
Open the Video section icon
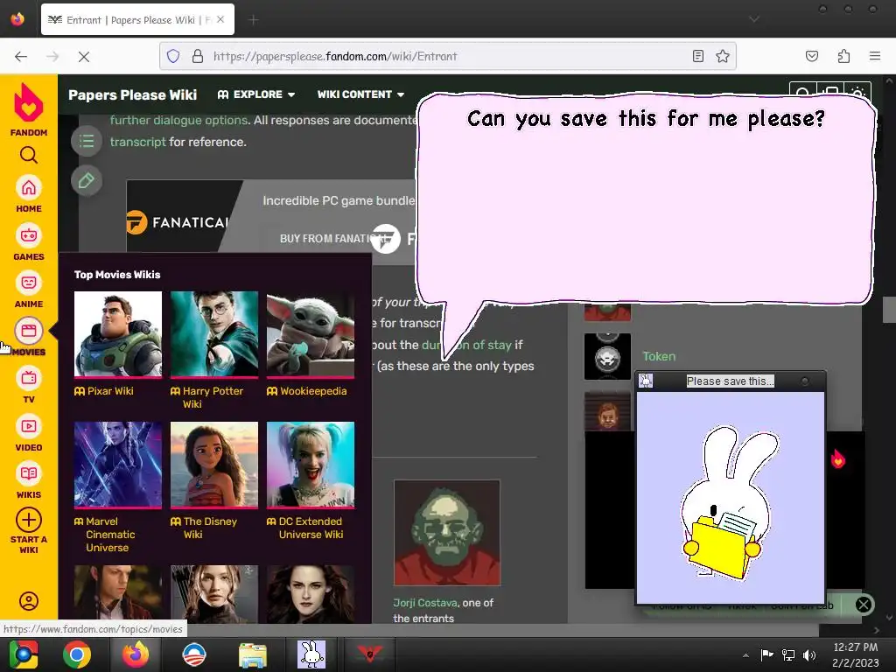tap(29, 426)
